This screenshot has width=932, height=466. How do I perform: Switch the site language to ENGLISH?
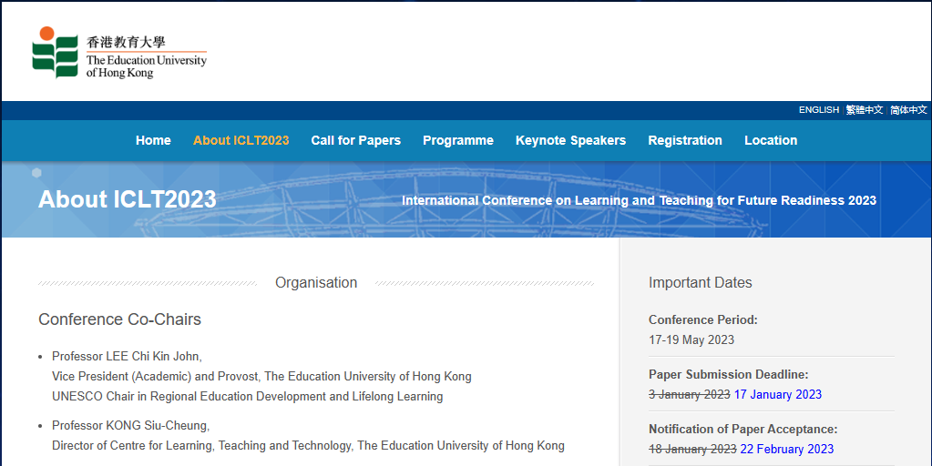818,110
